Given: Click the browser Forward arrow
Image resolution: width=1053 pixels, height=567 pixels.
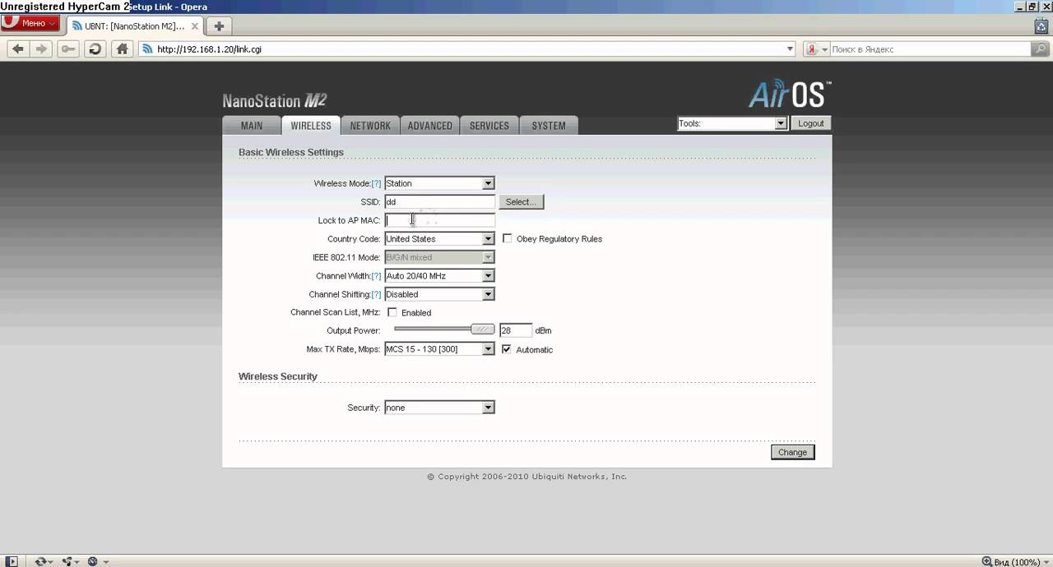Looking at the screenshot, I should (41, 49).
